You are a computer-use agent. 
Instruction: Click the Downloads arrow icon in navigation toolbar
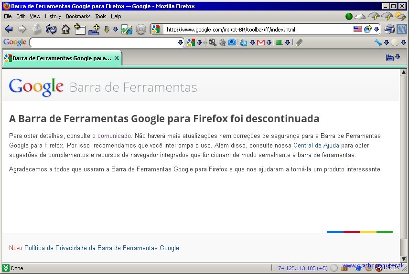(x=107, y=29)
